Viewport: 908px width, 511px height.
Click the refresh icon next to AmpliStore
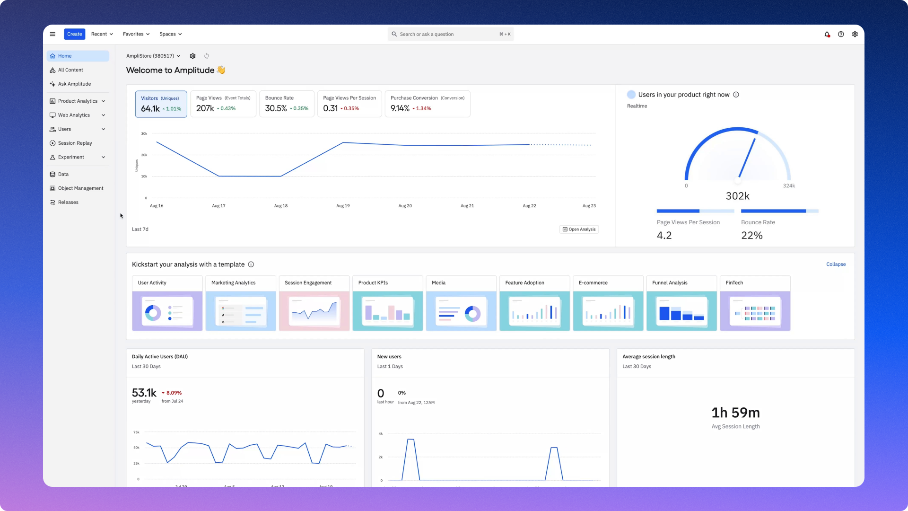[x=207, y=56]
